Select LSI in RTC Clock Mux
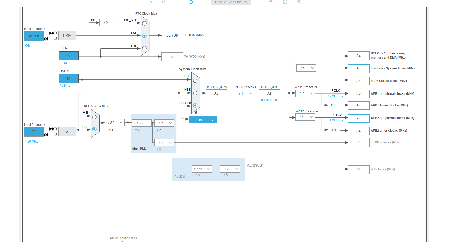The image size is (470, 243). (144, 48)
